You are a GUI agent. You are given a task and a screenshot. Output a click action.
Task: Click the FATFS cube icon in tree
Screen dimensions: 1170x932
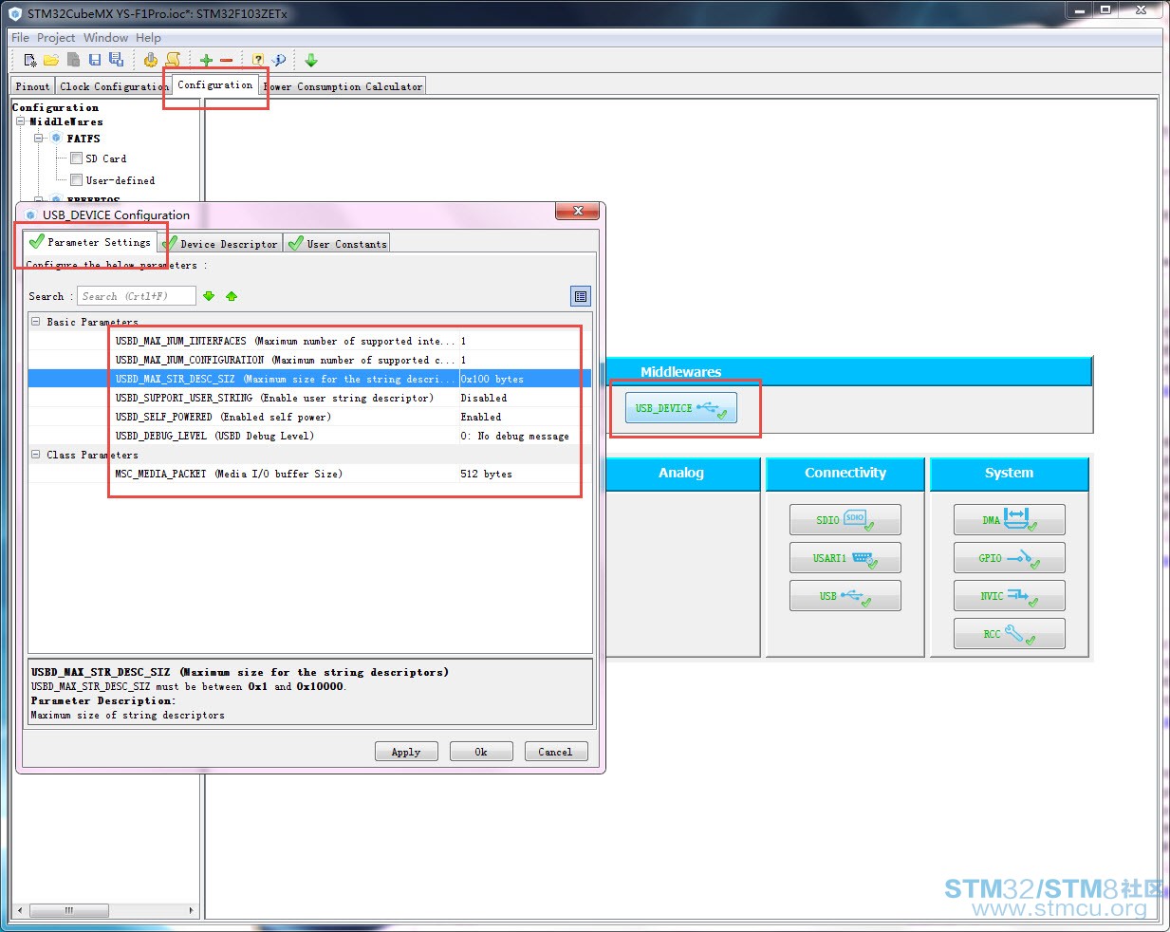click(x=56, y=138)
